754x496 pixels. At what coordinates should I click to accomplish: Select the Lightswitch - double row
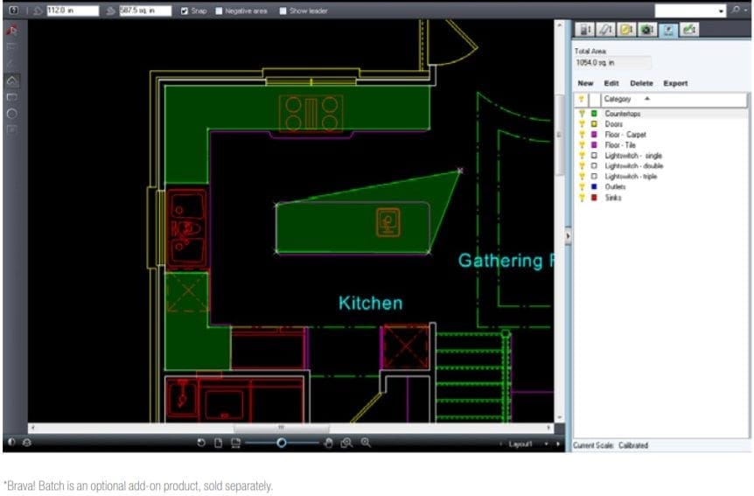[x=661, y=166]
